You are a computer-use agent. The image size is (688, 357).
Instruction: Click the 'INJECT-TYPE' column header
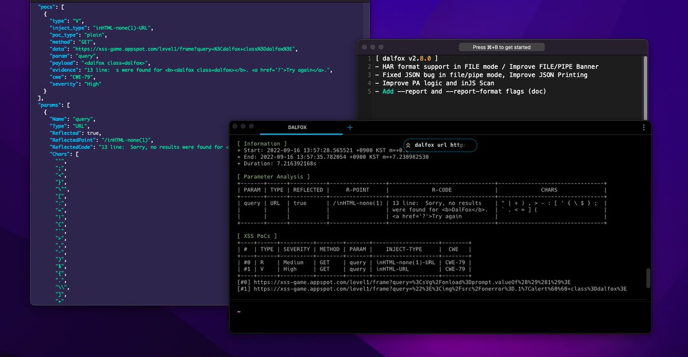click(x=404, y=249)
